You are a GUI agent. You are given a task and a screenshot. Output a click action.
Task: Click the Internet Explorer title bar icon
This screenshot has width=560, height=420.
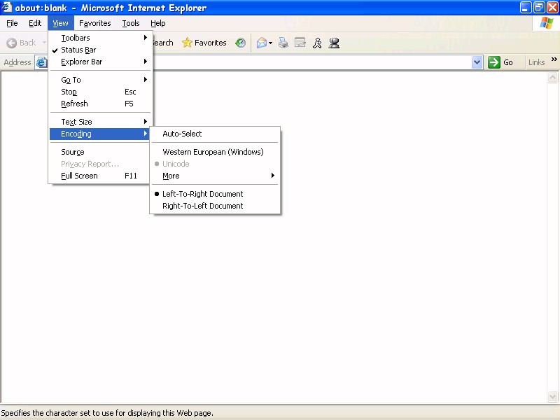(7, 7)
